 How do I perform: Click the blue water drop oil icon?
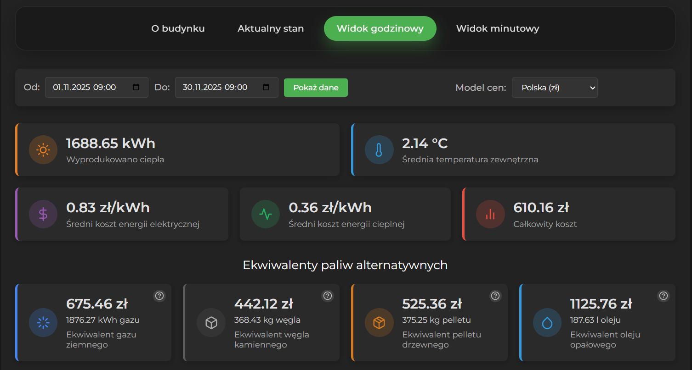547,323
